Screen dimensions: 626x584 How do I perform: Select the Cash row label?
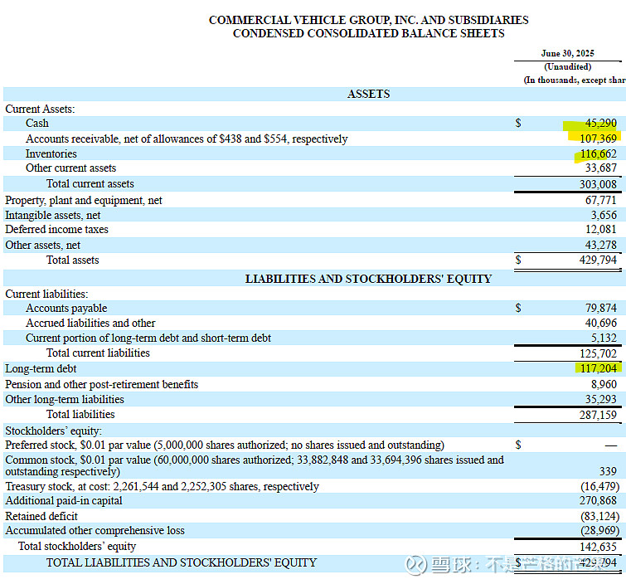37,123
